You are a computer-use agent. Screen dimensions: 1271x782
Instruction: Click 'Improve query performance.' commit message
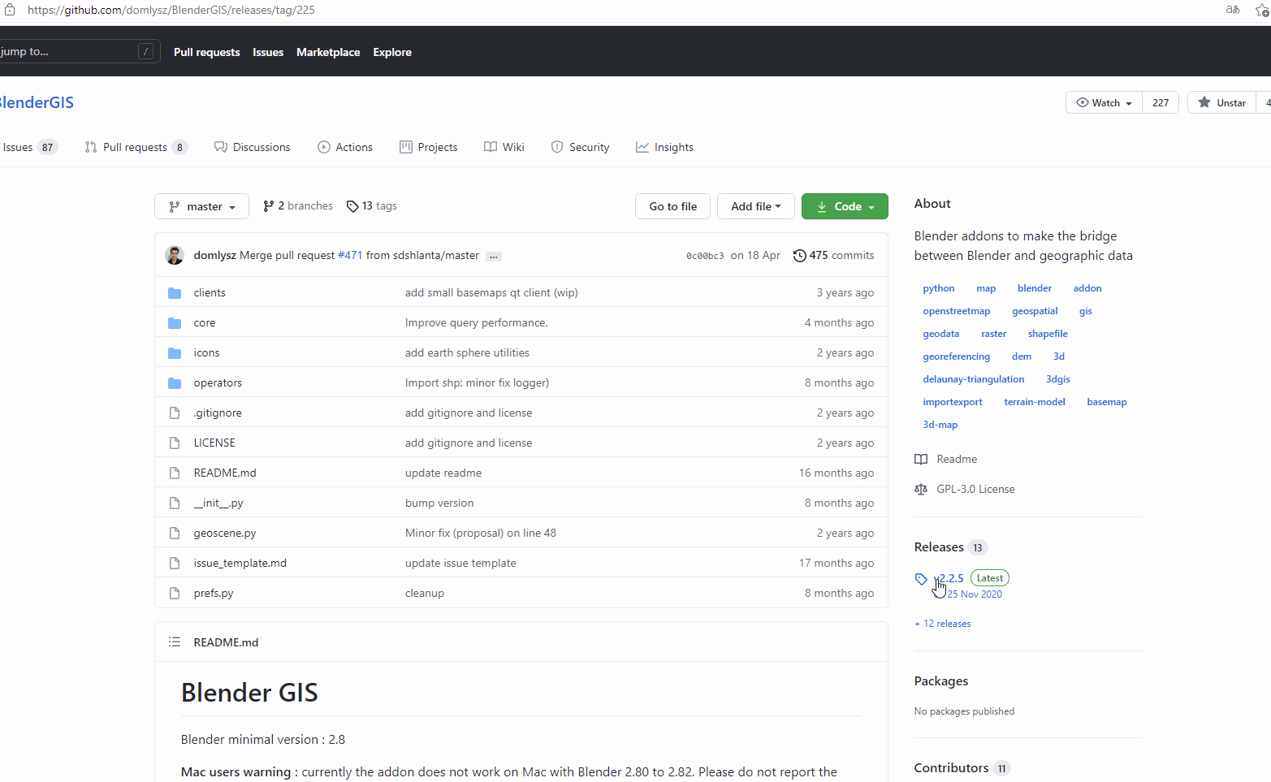(477, 322)
